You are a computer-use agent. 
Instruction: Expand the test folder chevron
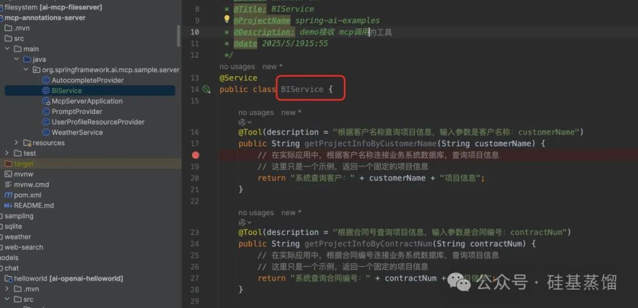[x=7, y=153]
